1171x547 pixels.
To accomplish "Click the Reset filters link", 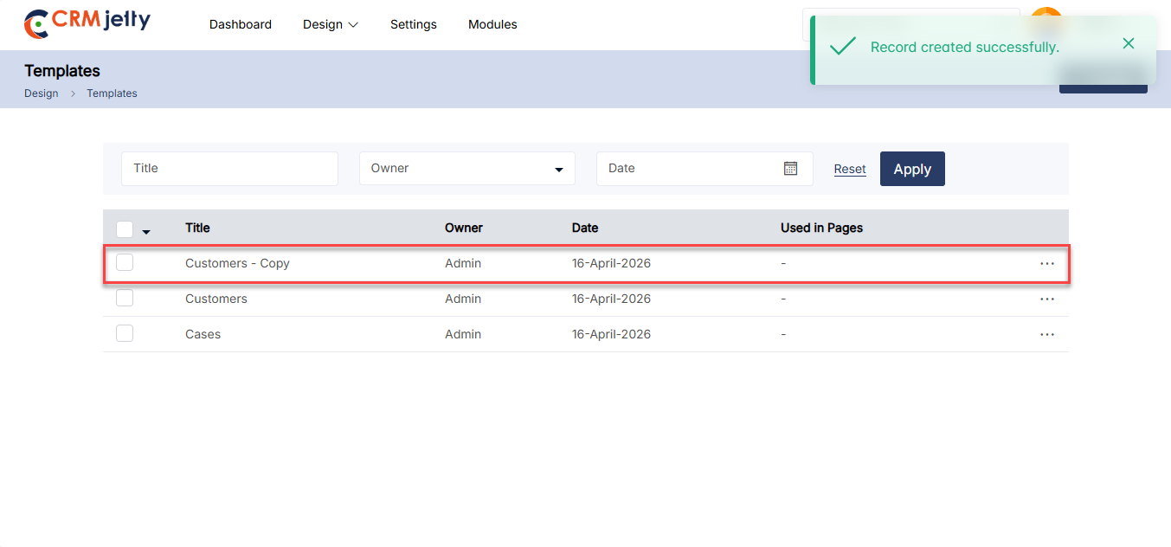I will click(x=849, y=169).
